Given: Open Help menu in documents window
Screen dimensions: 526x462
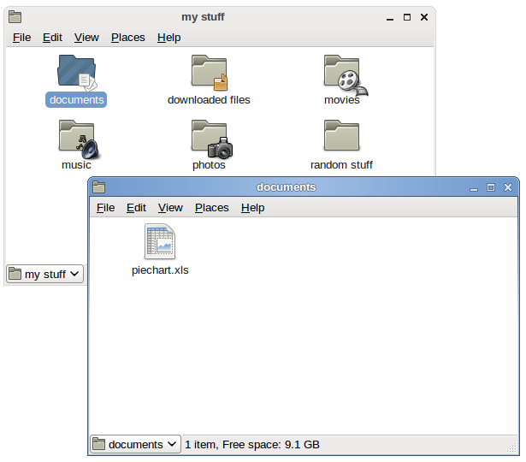Looking at the screenshot, I should point(252,208).
